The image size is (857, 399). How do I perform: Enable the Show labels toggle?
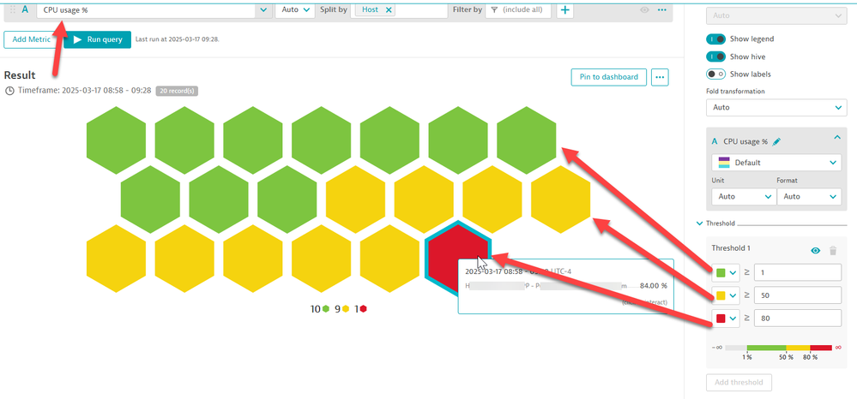715,74
